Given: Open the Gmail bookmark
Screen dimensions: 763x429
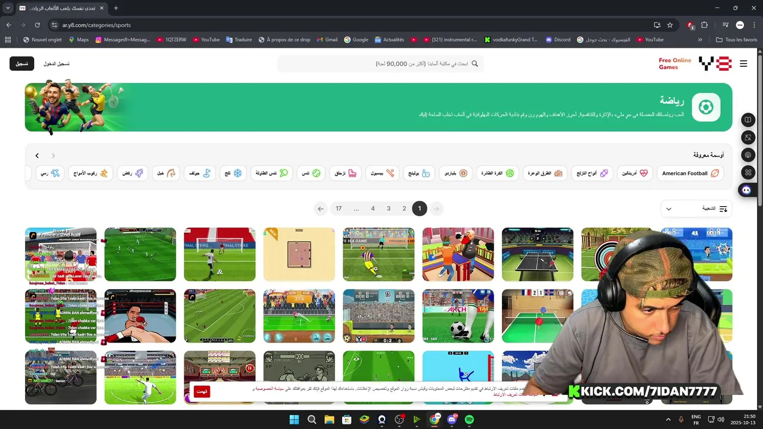Looking at the screenshot, I should point(327,40).
